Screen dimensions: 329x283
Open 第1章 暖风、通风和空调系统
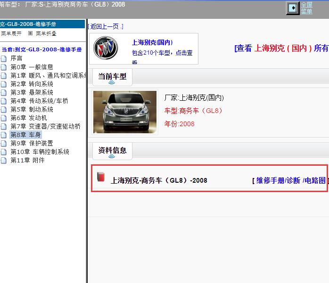click(x=48, y=75)
